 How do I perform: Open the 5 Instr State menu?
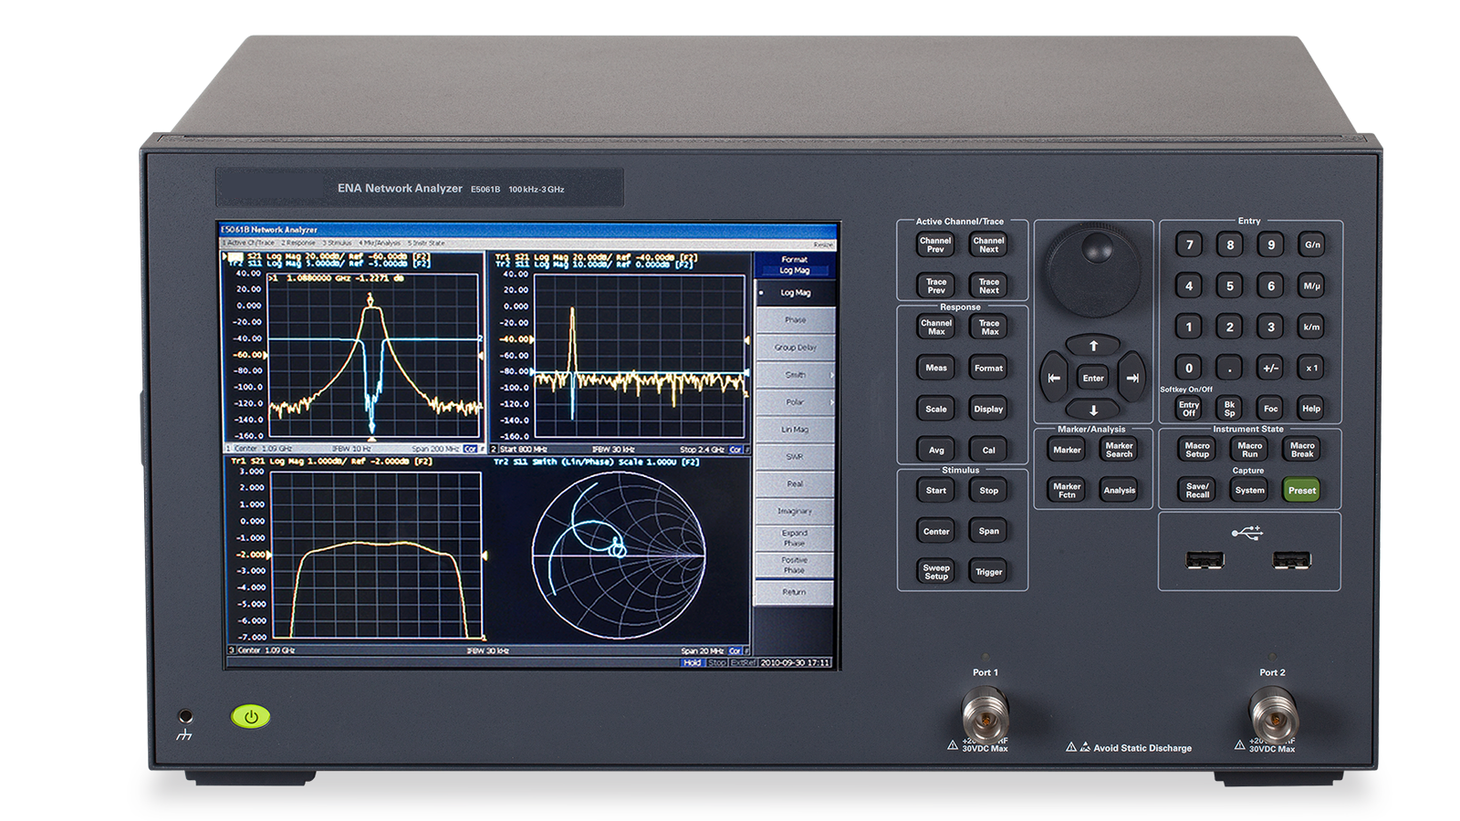427,244
